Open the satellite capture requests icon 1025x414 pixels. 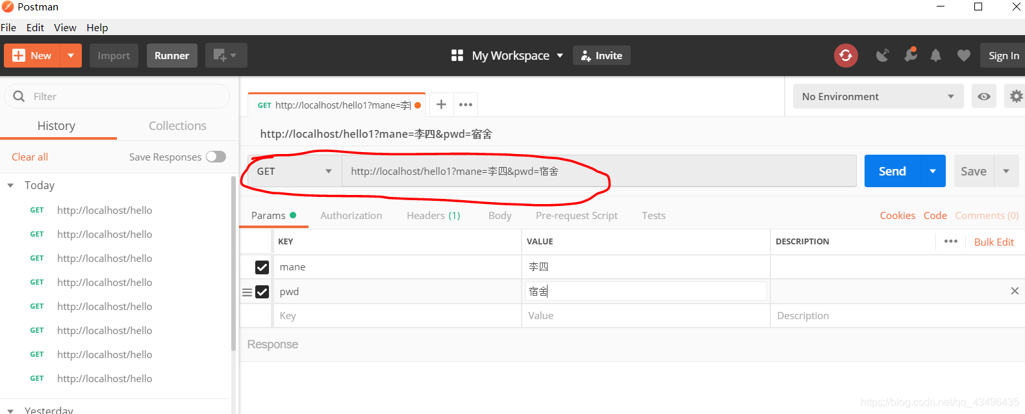[x=882, y=55]
